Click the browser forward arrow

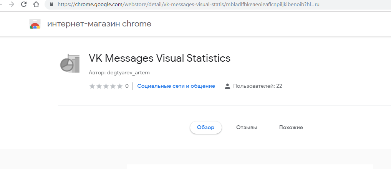(x=12, y=4)
